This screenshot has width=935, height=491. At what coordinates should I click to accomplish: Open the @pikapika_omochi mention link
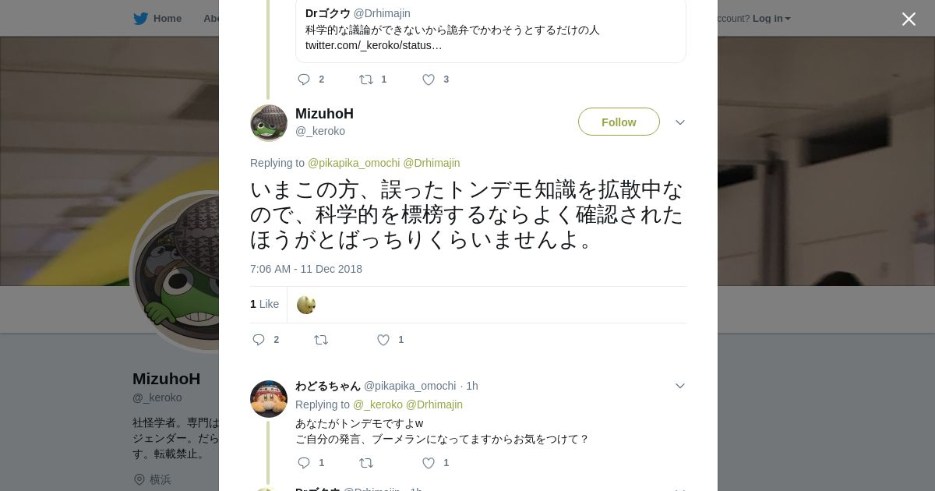(354, 163)
